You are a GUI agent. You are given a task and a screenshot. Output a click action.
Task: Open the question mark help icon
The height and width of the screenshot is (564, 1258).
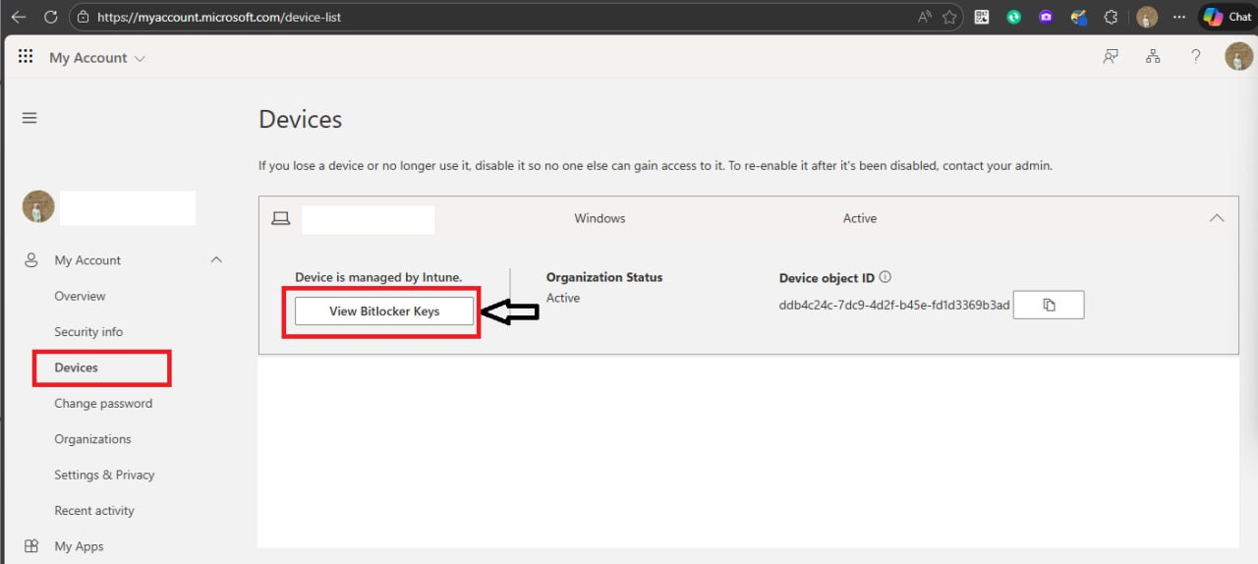(x=1195, y=57)
